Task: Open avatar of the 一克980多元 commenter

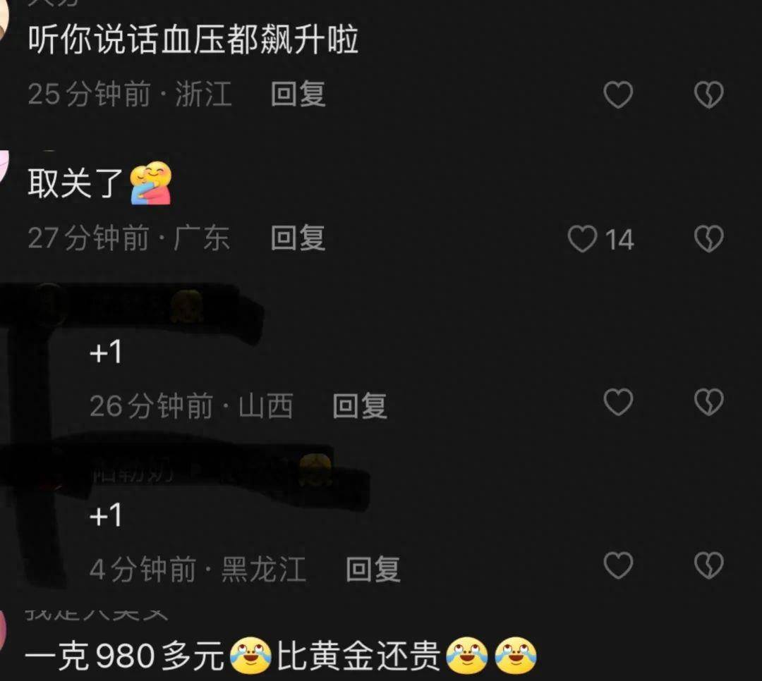Action: point(4,632)
